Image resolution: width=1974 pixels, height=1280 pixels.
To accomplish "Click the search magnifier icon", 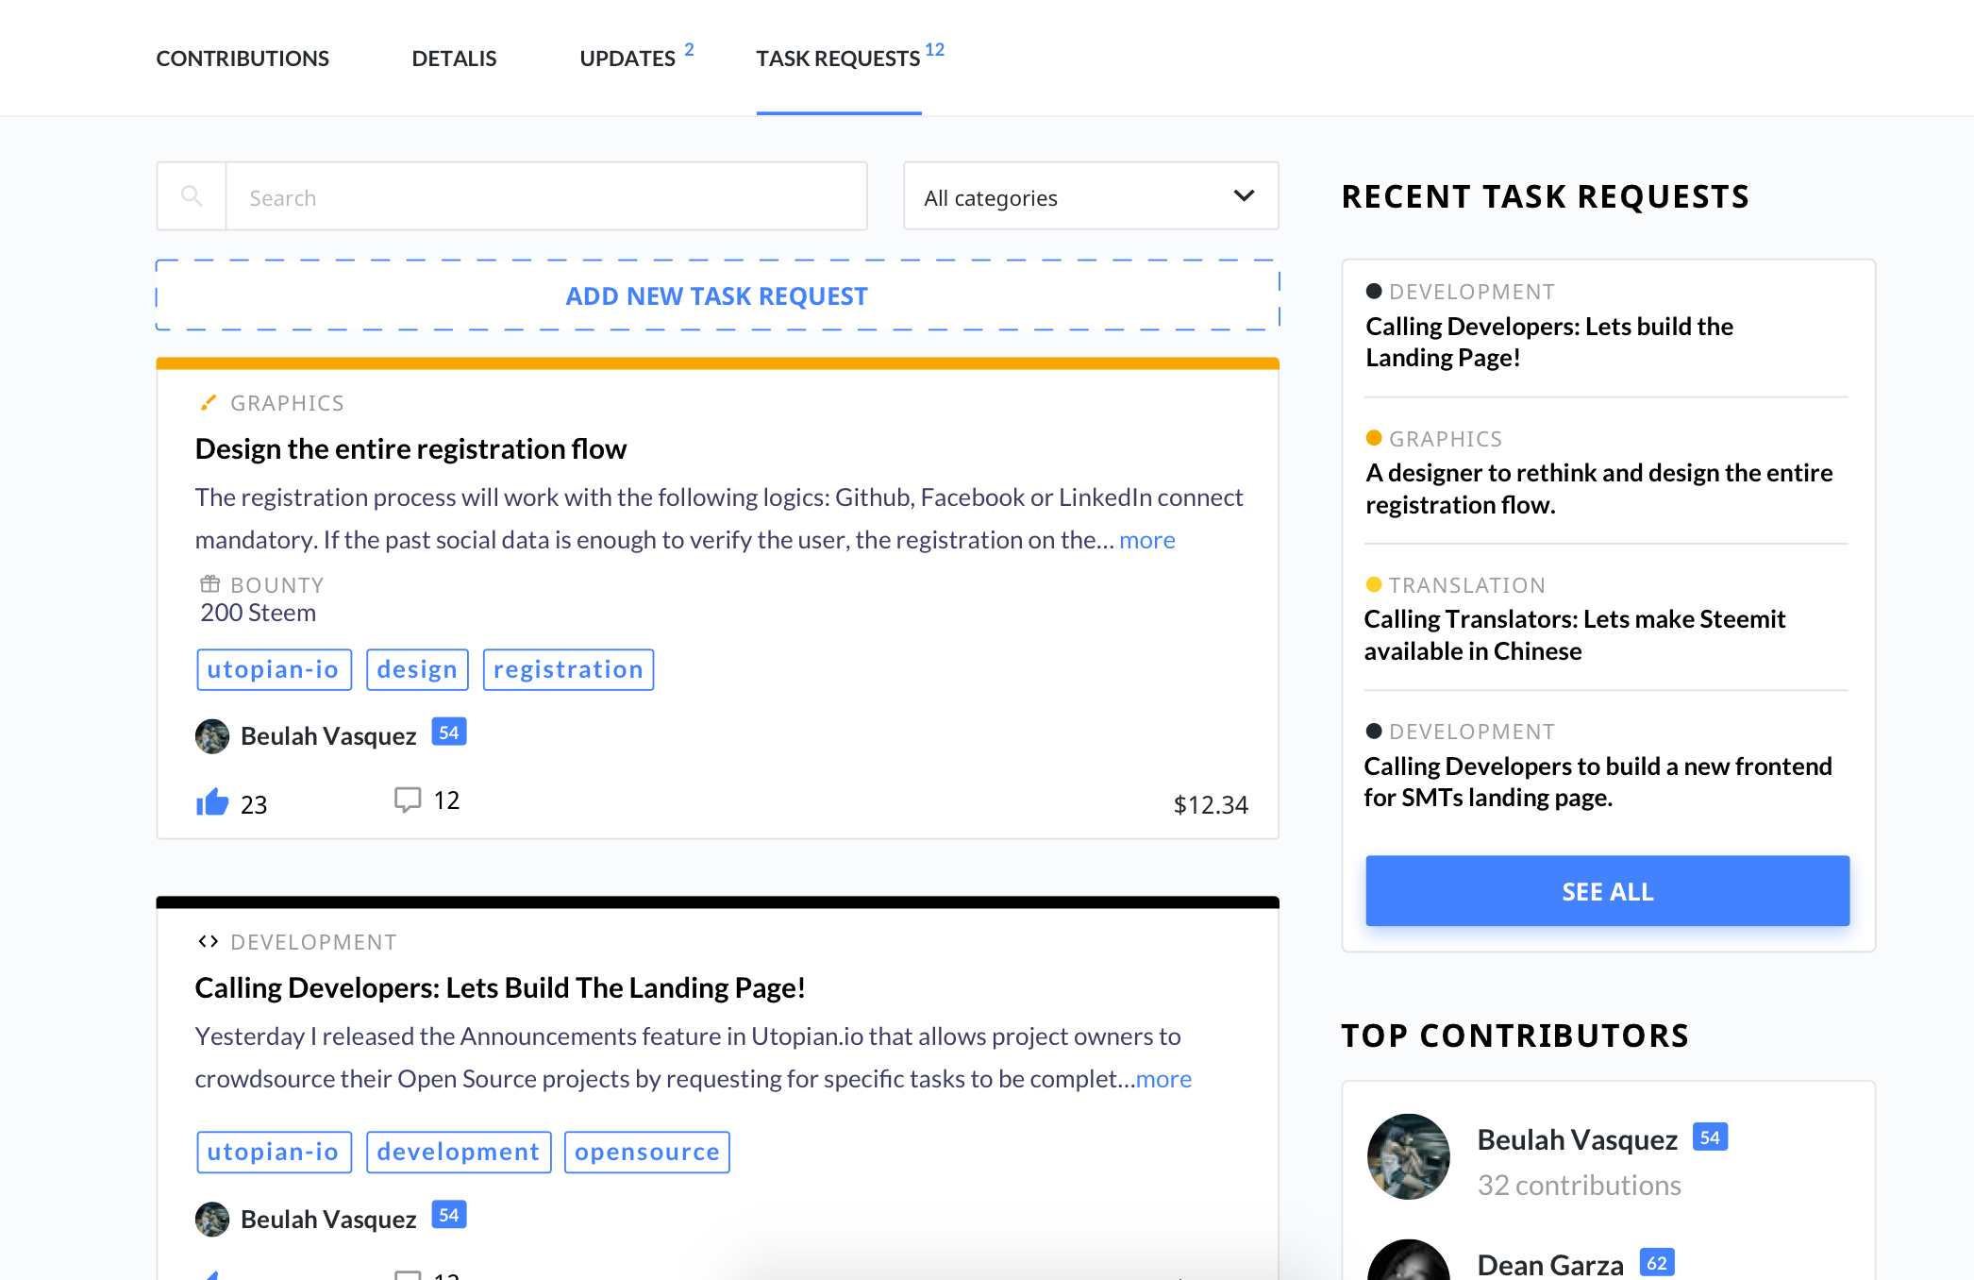I will click(x=192, y=196).
